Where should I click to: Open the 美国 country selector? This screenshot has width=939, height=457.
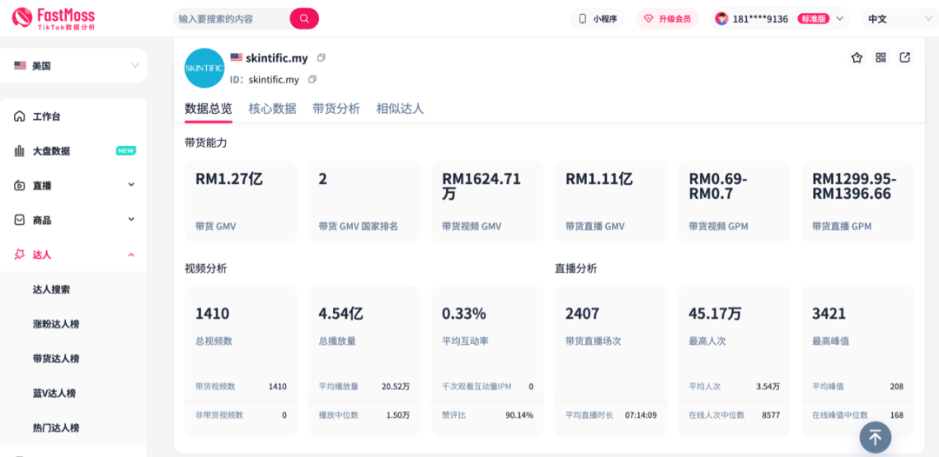74,66
